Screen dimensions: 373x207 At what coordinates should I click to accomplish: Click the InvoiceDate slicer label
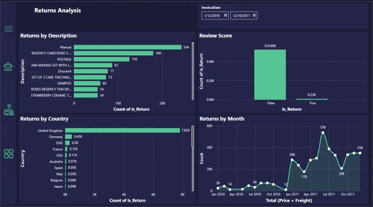tap(211, 7)
